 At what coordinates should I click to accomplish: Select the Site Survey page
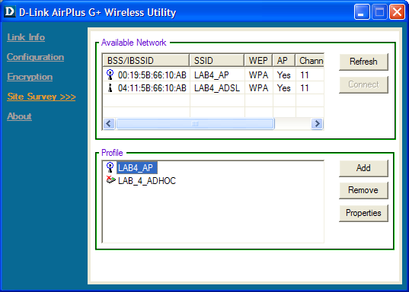click(41, 97)
